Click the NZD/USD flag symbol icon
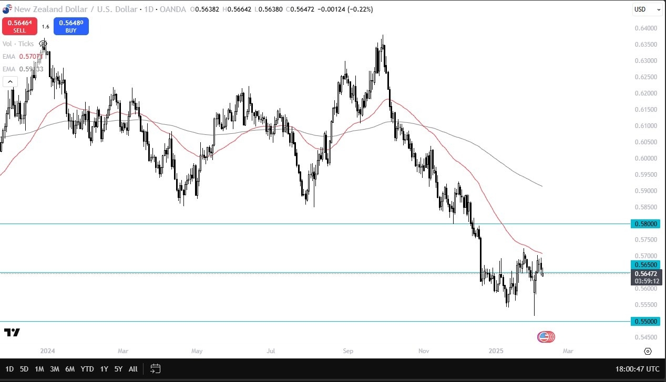This screenshot has height=382, width=666. tap(6, 9)
